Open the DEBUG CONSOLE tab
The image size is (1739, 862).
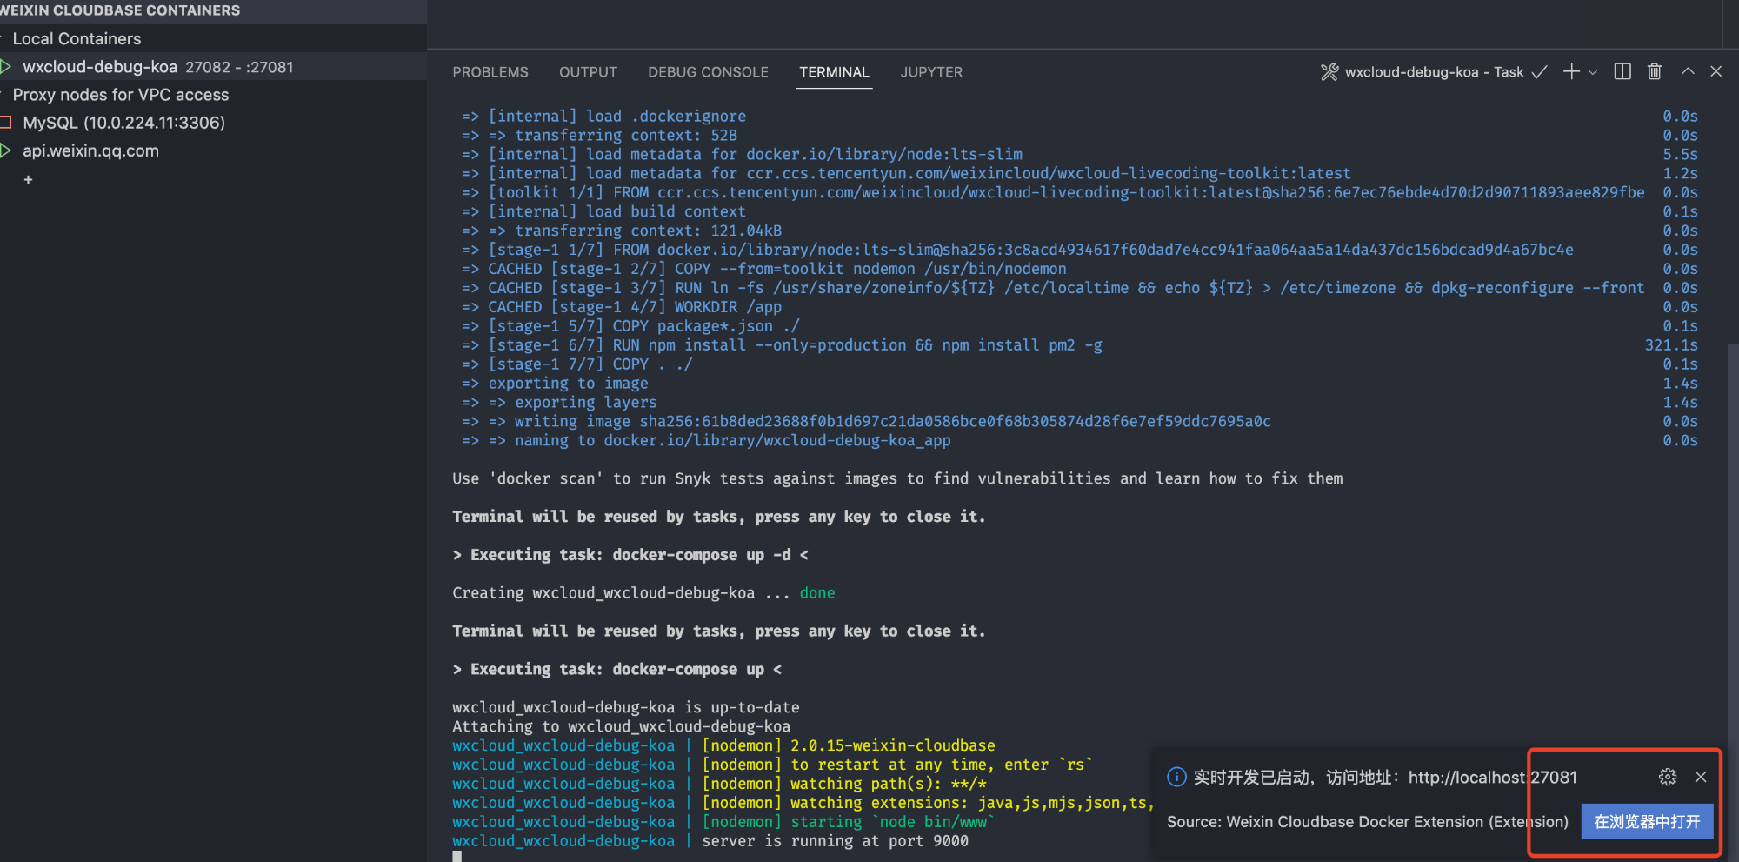pos(708,72)
